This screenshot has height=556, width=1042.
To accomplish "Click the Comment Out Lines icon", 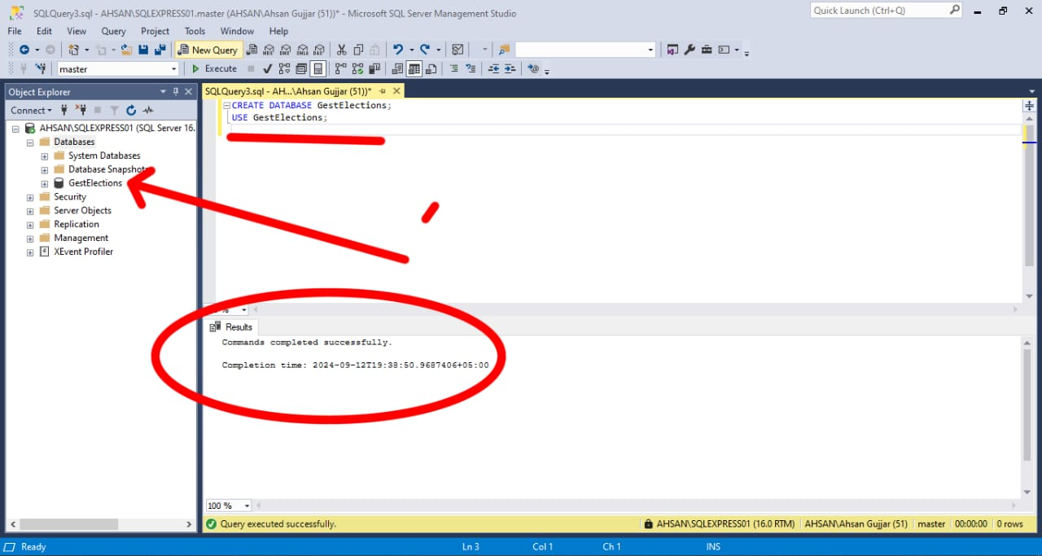I will point(453,68).
